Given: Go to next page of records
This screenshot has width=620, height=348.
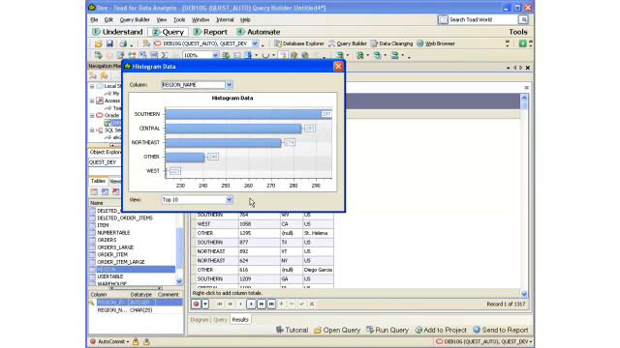Looking at the screenshot, I should [262, 304].
